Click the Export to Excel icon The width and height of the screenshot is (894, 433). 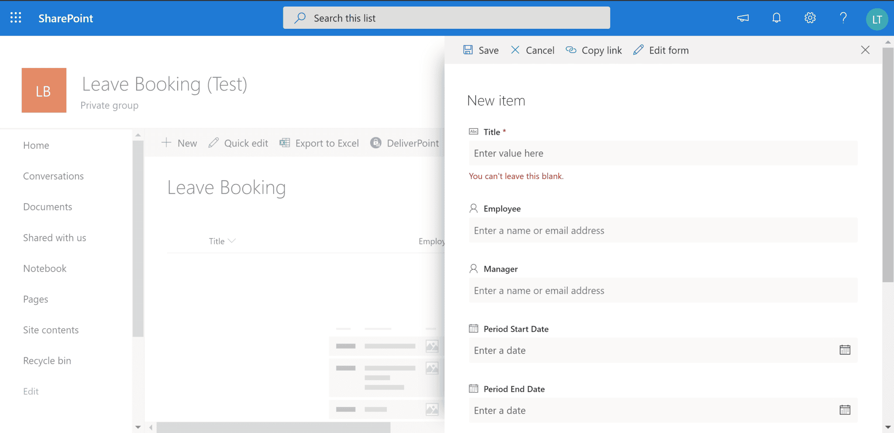(285, 143)
